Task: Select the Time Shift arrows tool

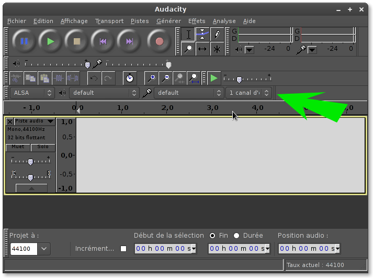Action: click(202, 49)
